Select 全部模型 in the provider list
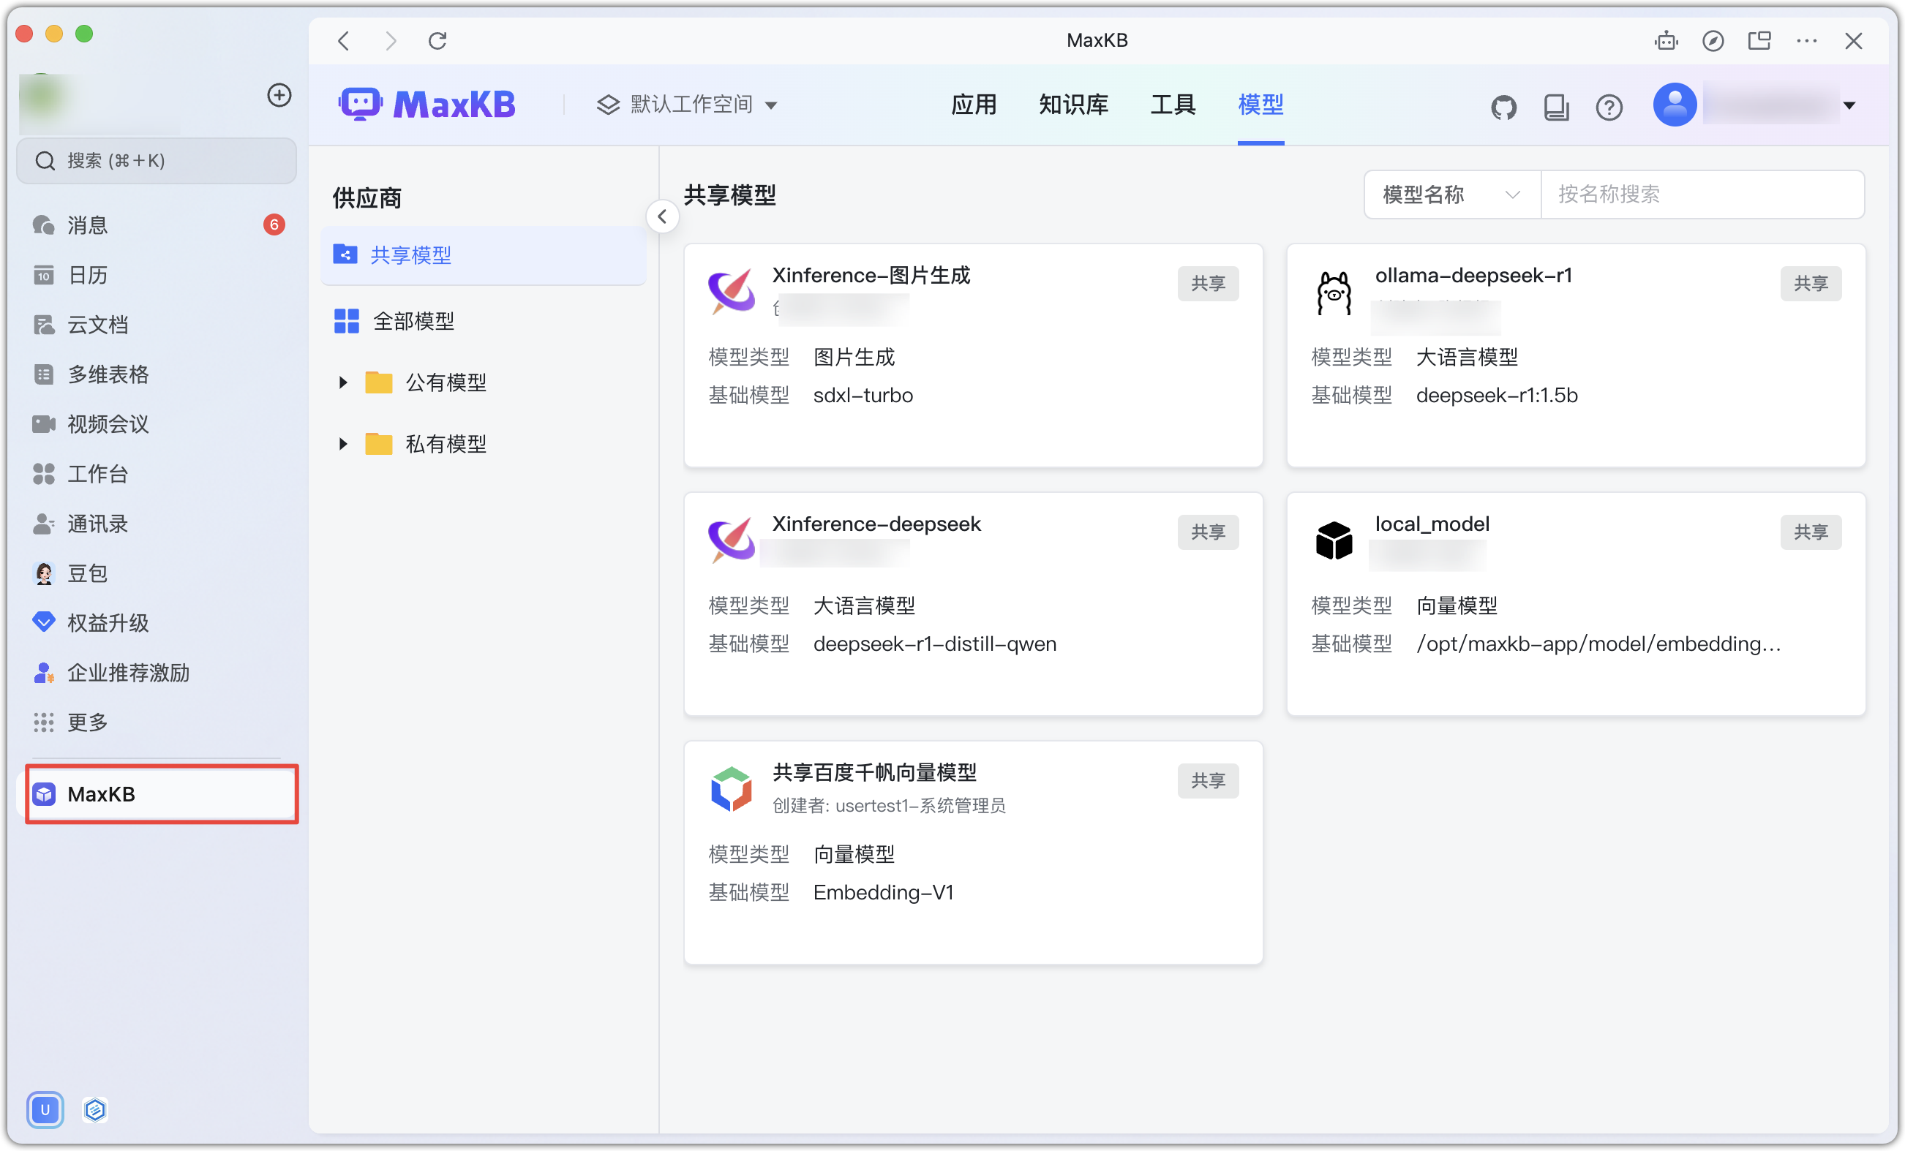Screen dimensions: 1905x1151 (413, 321)
